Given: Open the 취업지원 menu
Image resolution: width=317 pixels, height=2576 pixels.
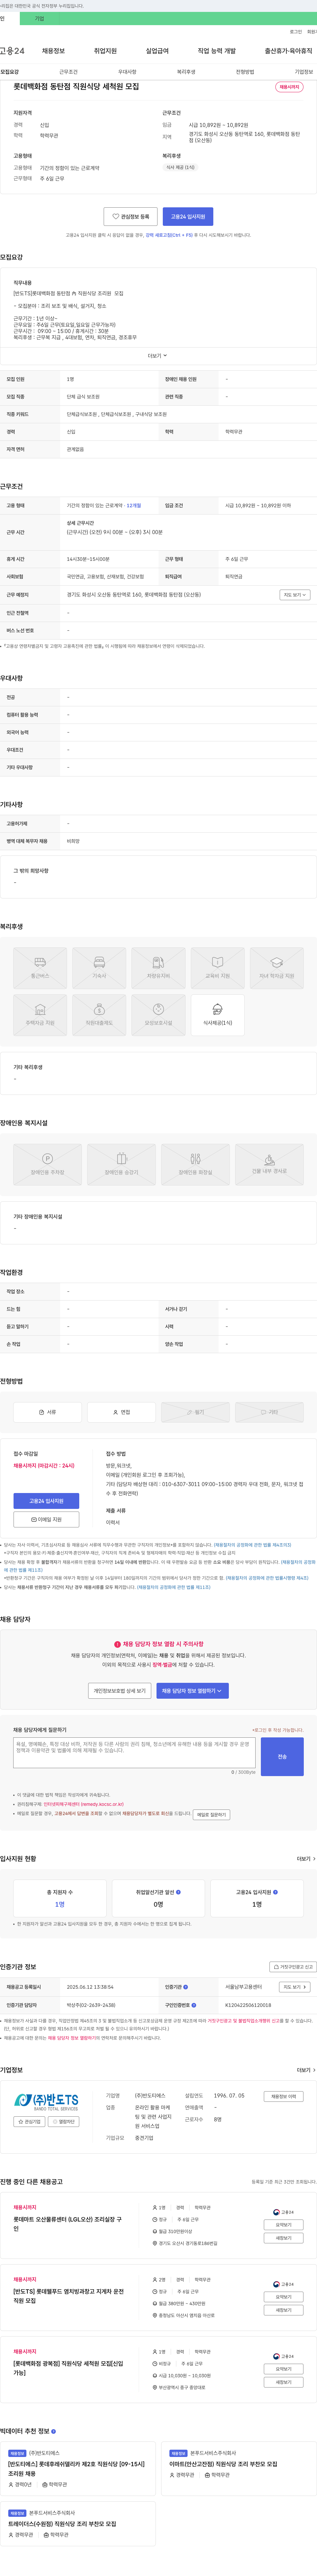Looking at the screenshot, I should [x=105, y=51].
